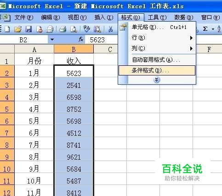
Task: Choose 单元格(E)... from Format menu
Action: (x=157, y=27)
